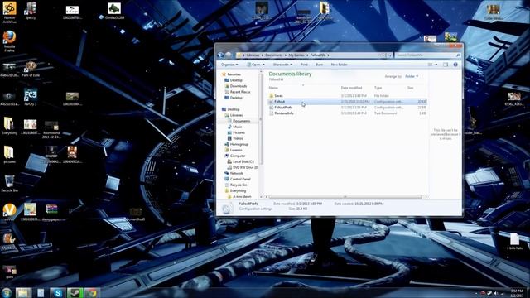
Task: Select Libraries in the address bar
Action: 253,55
